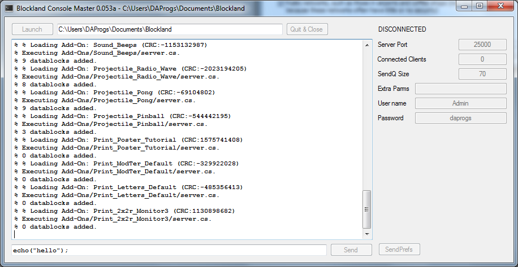Click the Print_2x2r_Monitor3 loading line
The image size is (518, 267).
(x=124, y=211)
